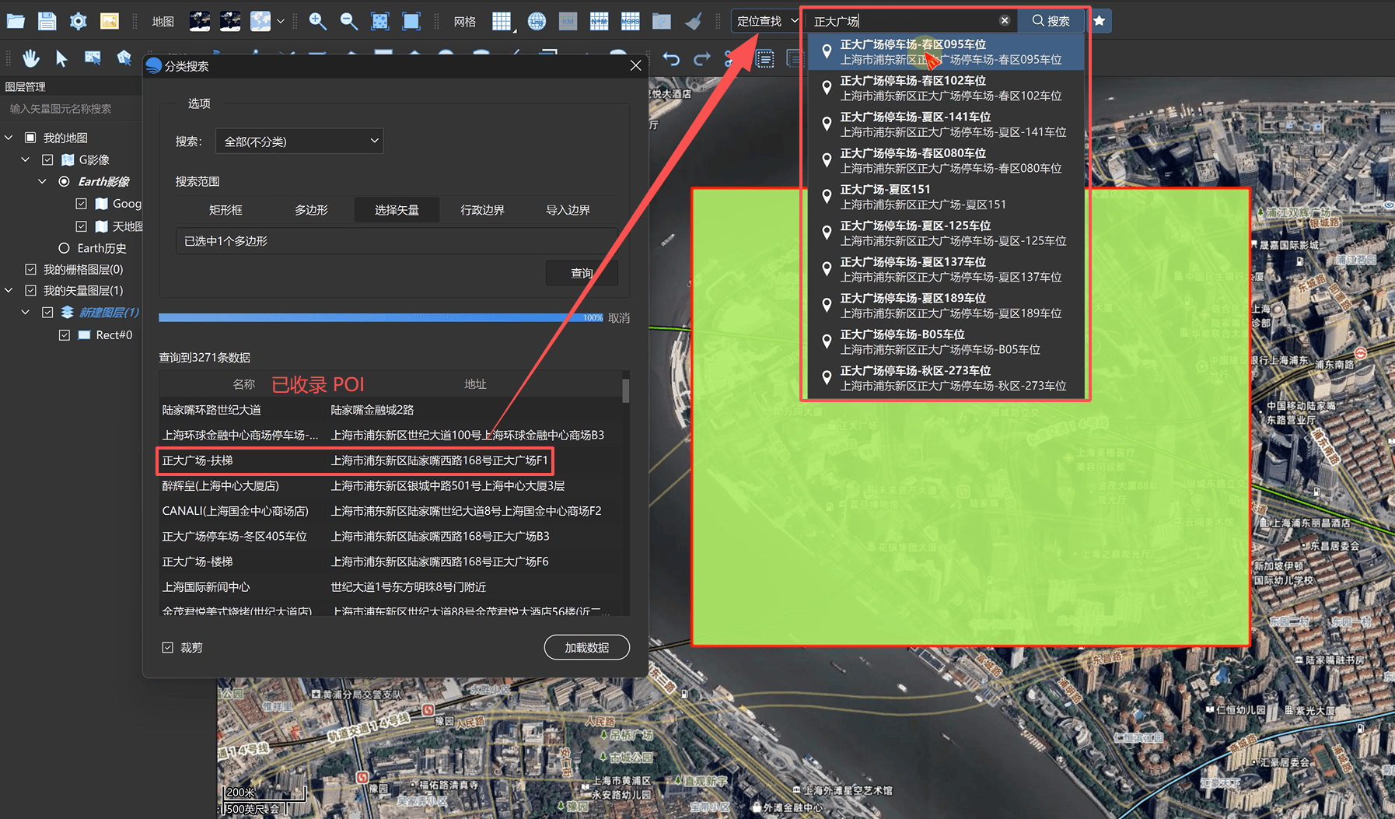Select the Earth历史 radio button

65,248
